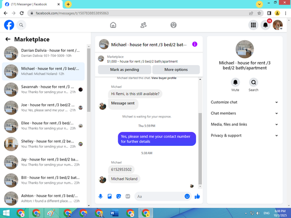Expand the Customize chat section
This screenshot has width=291, height=218.
tap(244, 102)
